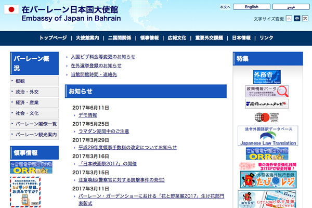Click the Japanese flag logo
Screen dimensions: 312x208
click(11, 9)
